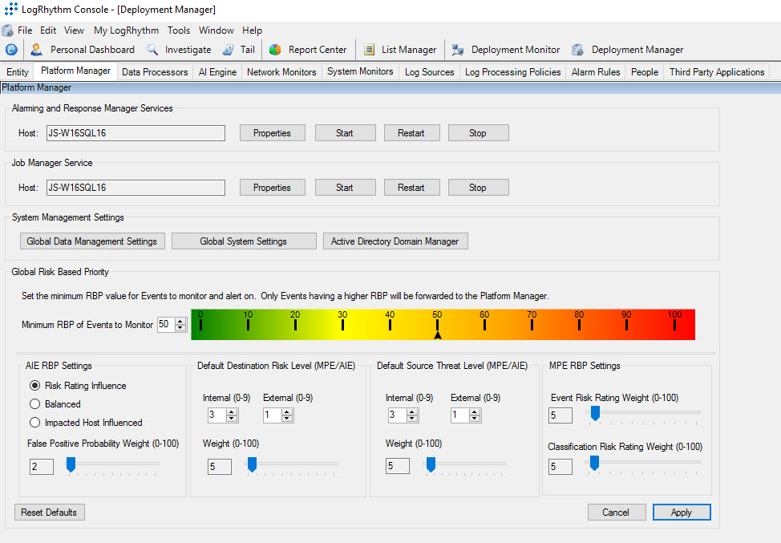This screenshot has height=543, width=781.
Task: Open Investigate via the magnifier icon
Action: coord(152,50)
